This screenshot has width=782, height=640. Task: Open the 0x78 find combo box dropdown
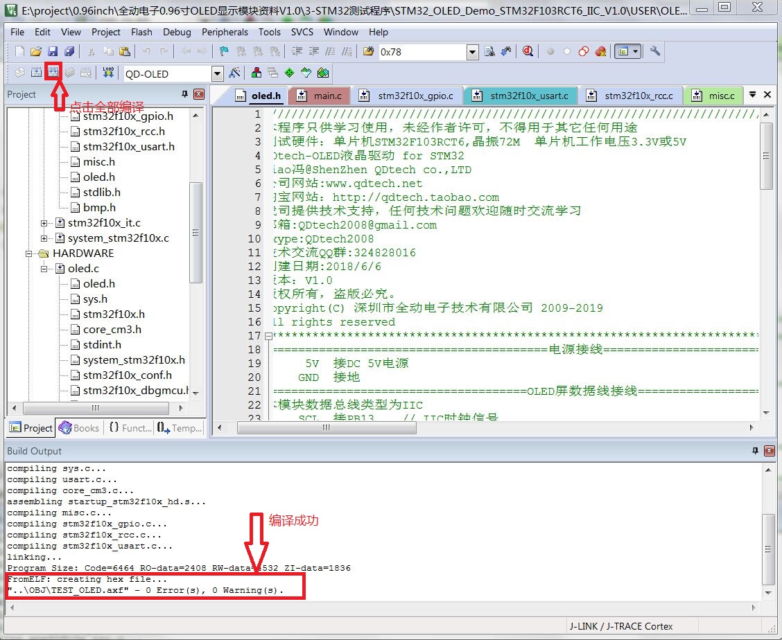tap(472, 52)
